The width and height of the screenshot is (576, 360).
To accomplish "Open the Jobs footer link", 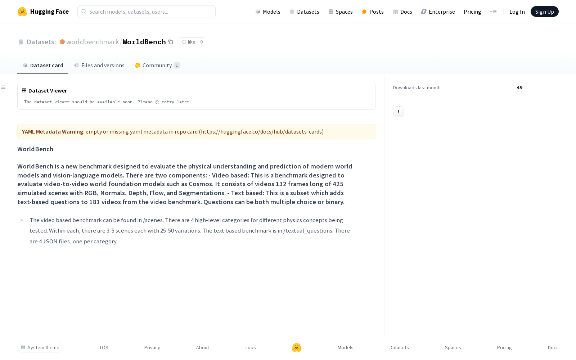I will pos(251,347).
